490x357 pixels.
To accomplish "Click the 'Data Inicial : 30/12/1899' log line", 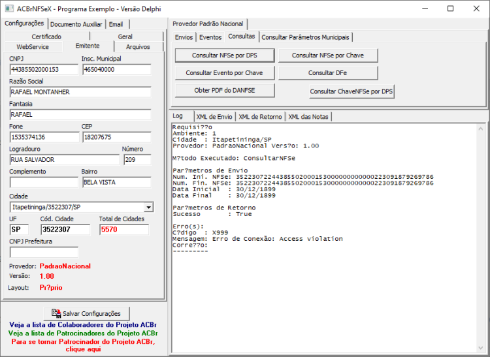I will pyautogui.click(x=224, y=189).
